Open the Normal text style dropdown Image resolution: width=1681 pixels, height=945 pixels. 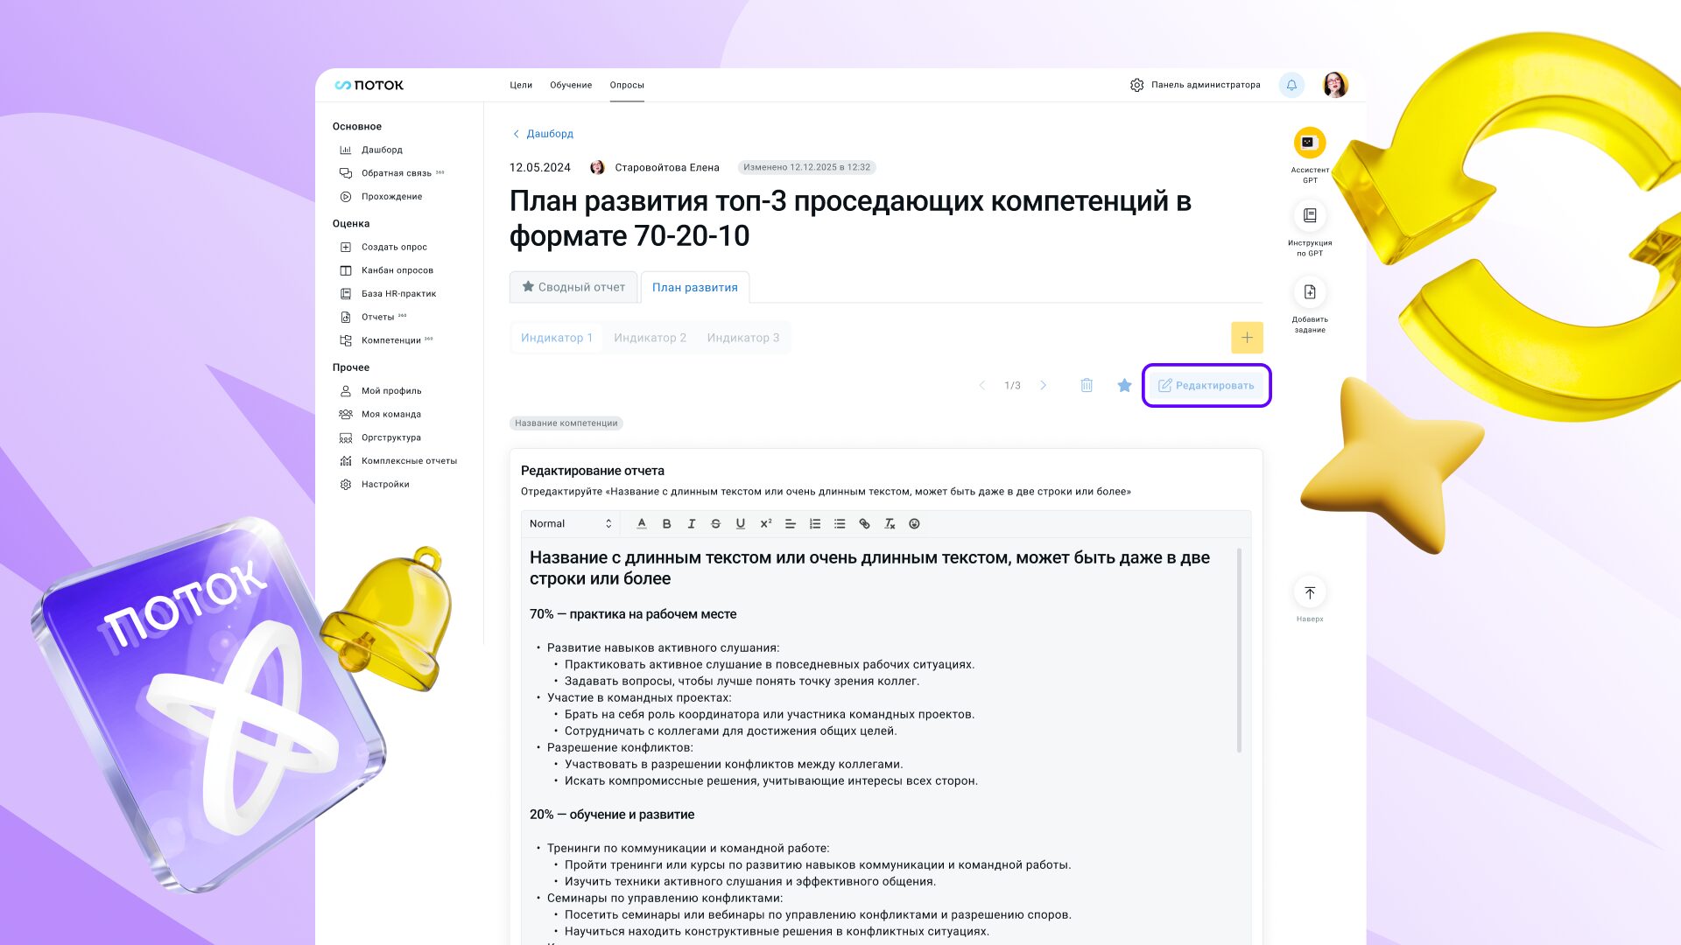point(570,523)
